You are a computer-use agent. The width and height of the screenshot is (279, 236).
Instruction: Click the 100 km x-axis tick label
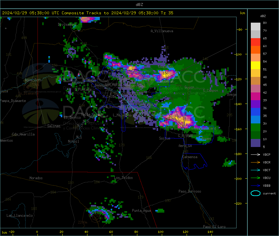[161, 232]
